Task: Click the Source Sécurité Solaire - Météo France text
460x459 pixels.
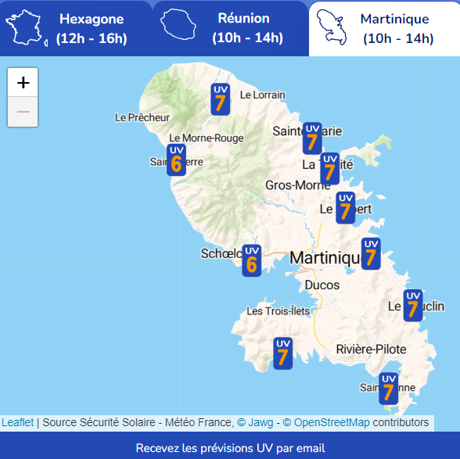Action: (x=138, y=422)
